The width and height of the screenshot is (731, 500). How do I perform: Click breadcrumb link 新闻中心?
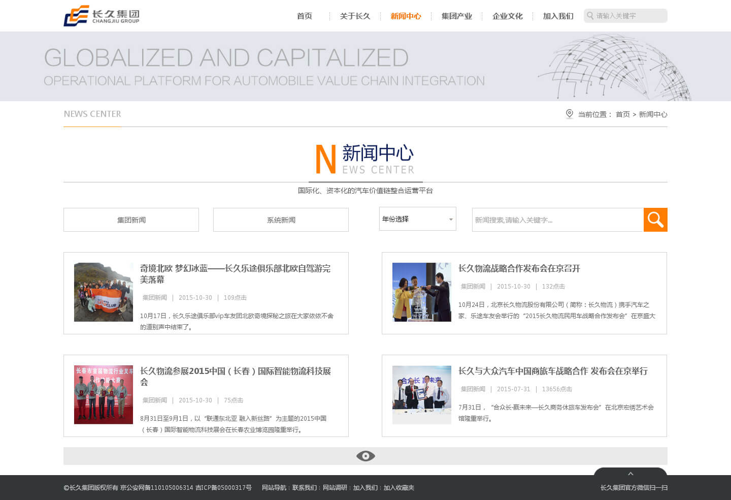(x=653, y=114)
